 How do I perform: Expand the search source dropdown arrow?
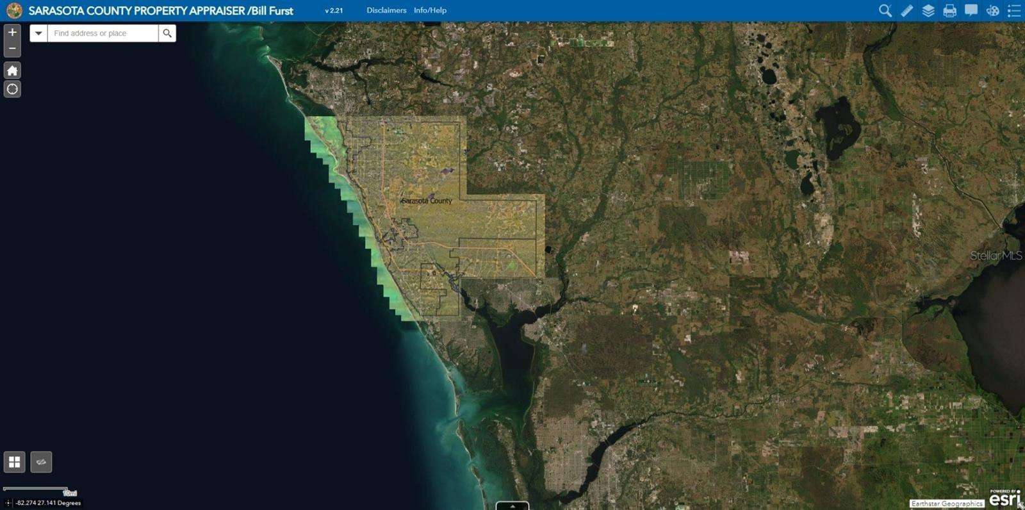click(38, 33)
